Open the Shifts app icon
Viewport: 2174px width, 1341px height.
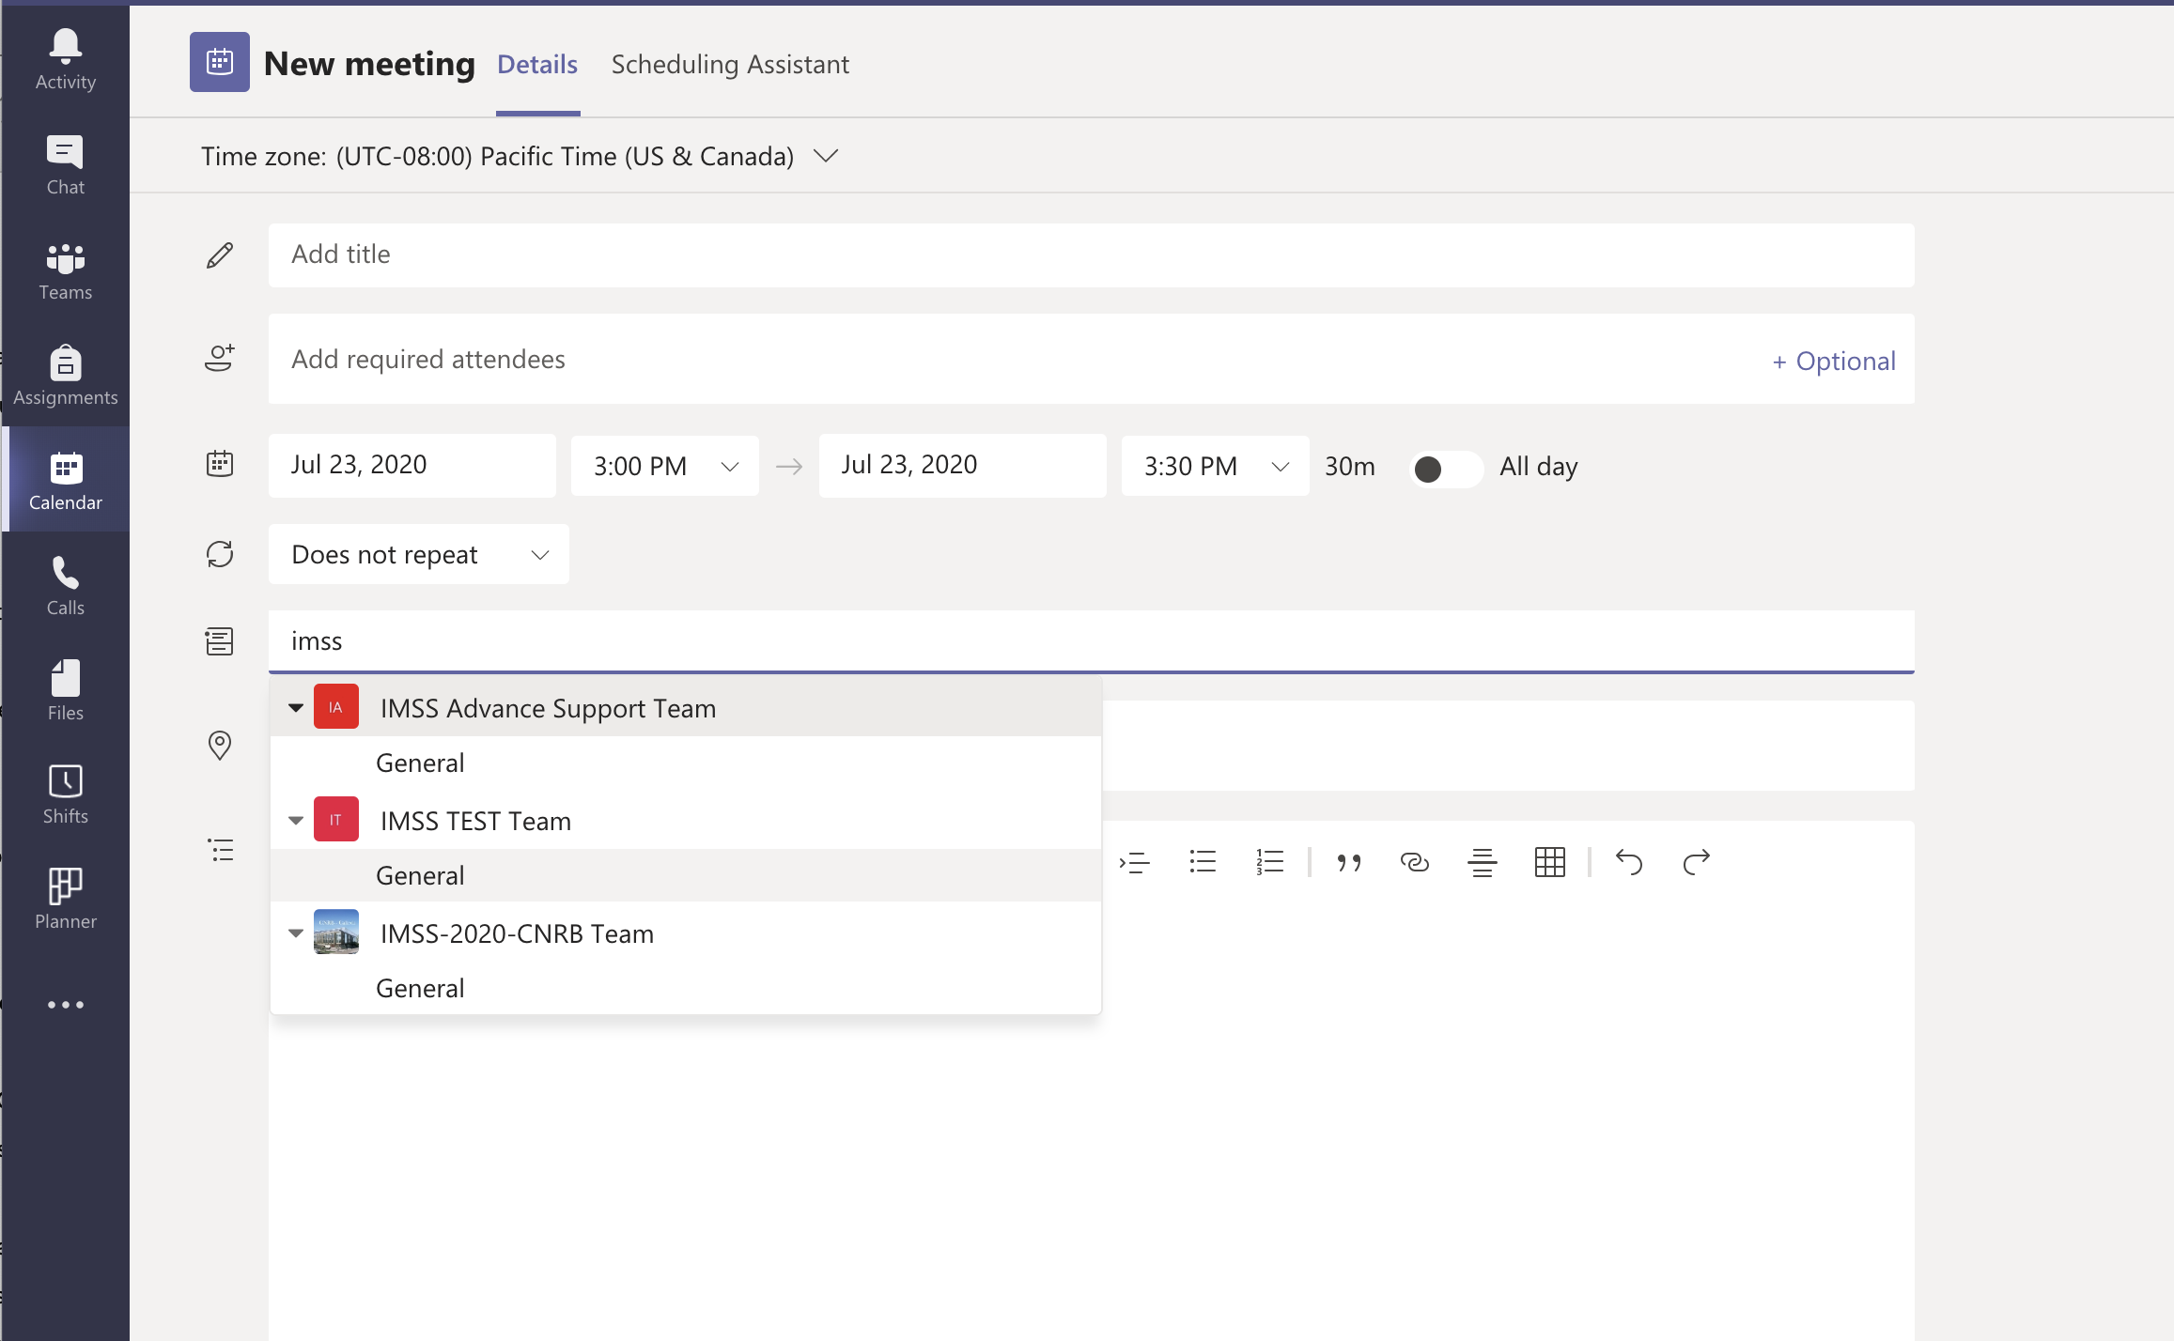[65, 794]
